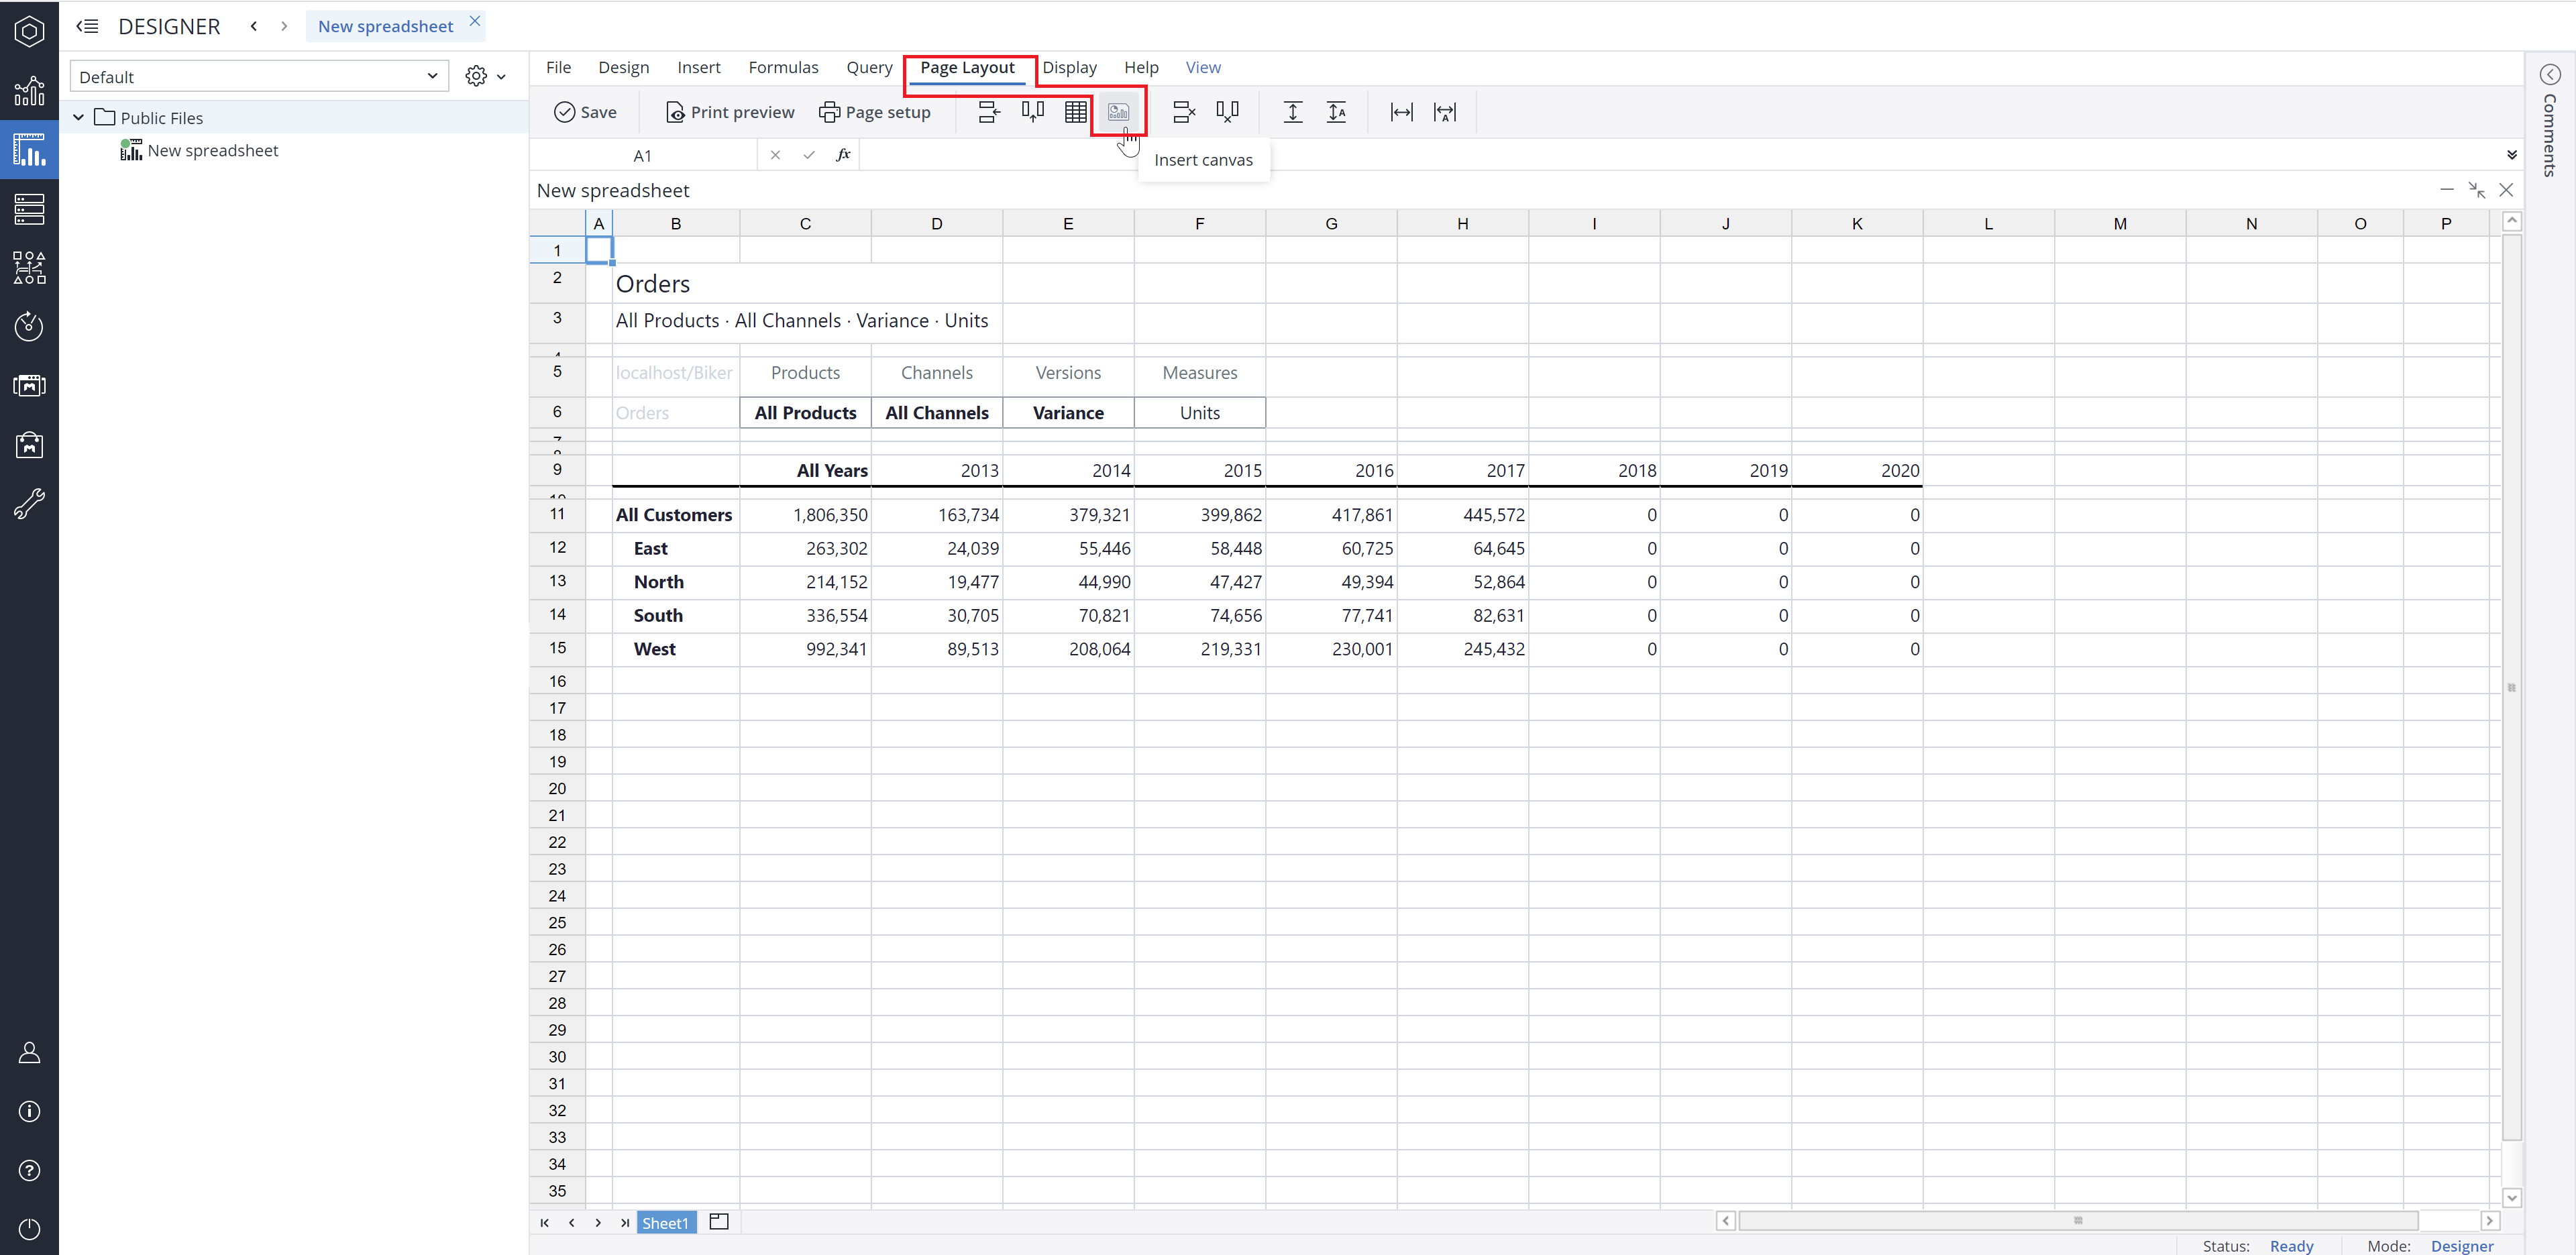This screenshot has height=1255, width=2576.
Task: Open the Display menu
Action: pyautogui.click(x=1069, y=67)
